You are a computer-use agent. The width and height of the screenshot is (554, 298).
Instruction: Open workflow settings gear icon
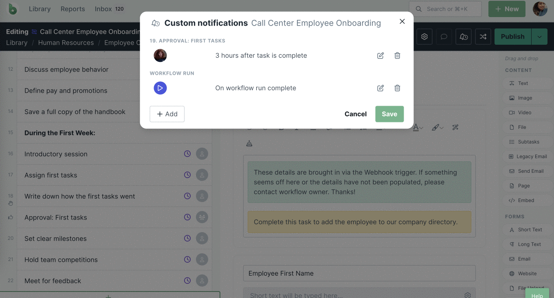[424, 37]
